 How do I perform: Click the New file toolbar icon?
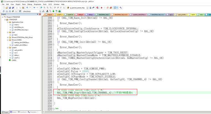(4, 8)
